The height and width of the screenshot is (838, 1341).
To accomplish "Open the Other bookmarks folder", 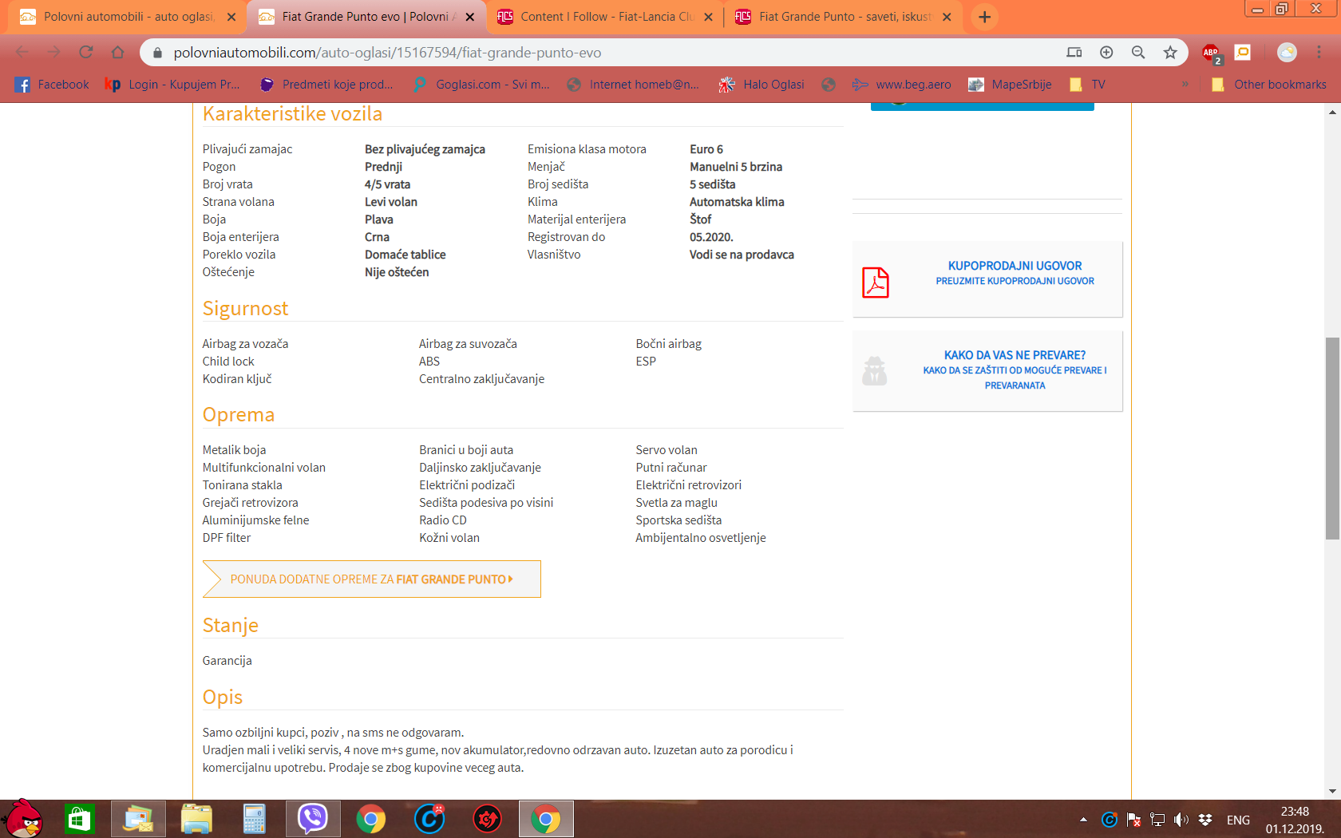I will coord(1269,84).
